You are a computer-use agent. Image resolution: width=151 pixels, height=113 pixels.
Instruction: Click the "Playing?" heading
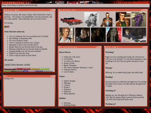109,68
